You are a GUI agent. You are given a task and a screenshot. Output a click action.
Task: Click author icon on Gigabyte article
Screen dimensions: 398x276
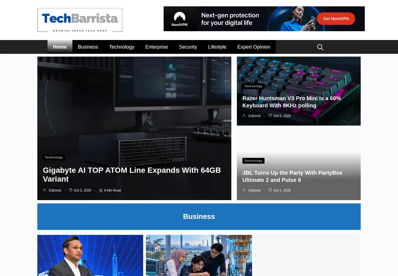44,190
